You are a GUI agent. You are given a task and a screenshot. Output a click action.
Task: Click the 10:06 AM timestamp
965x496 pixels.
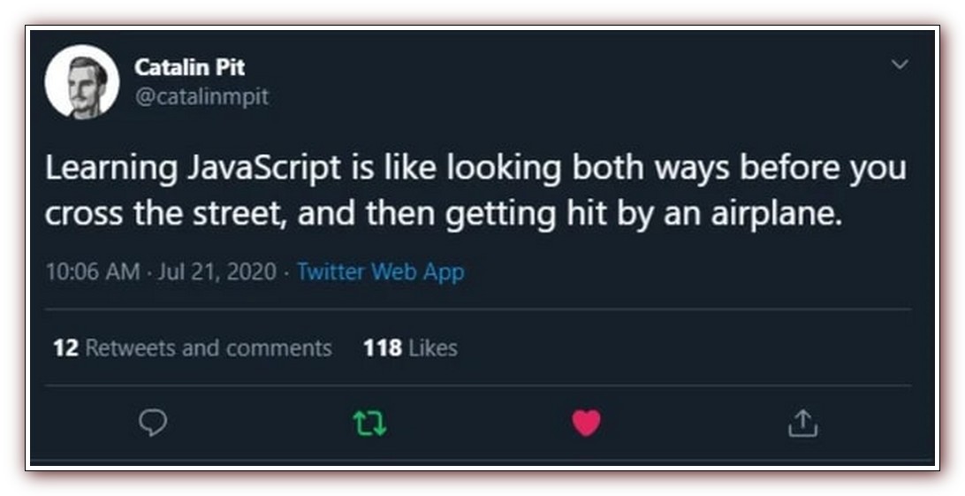92,271
